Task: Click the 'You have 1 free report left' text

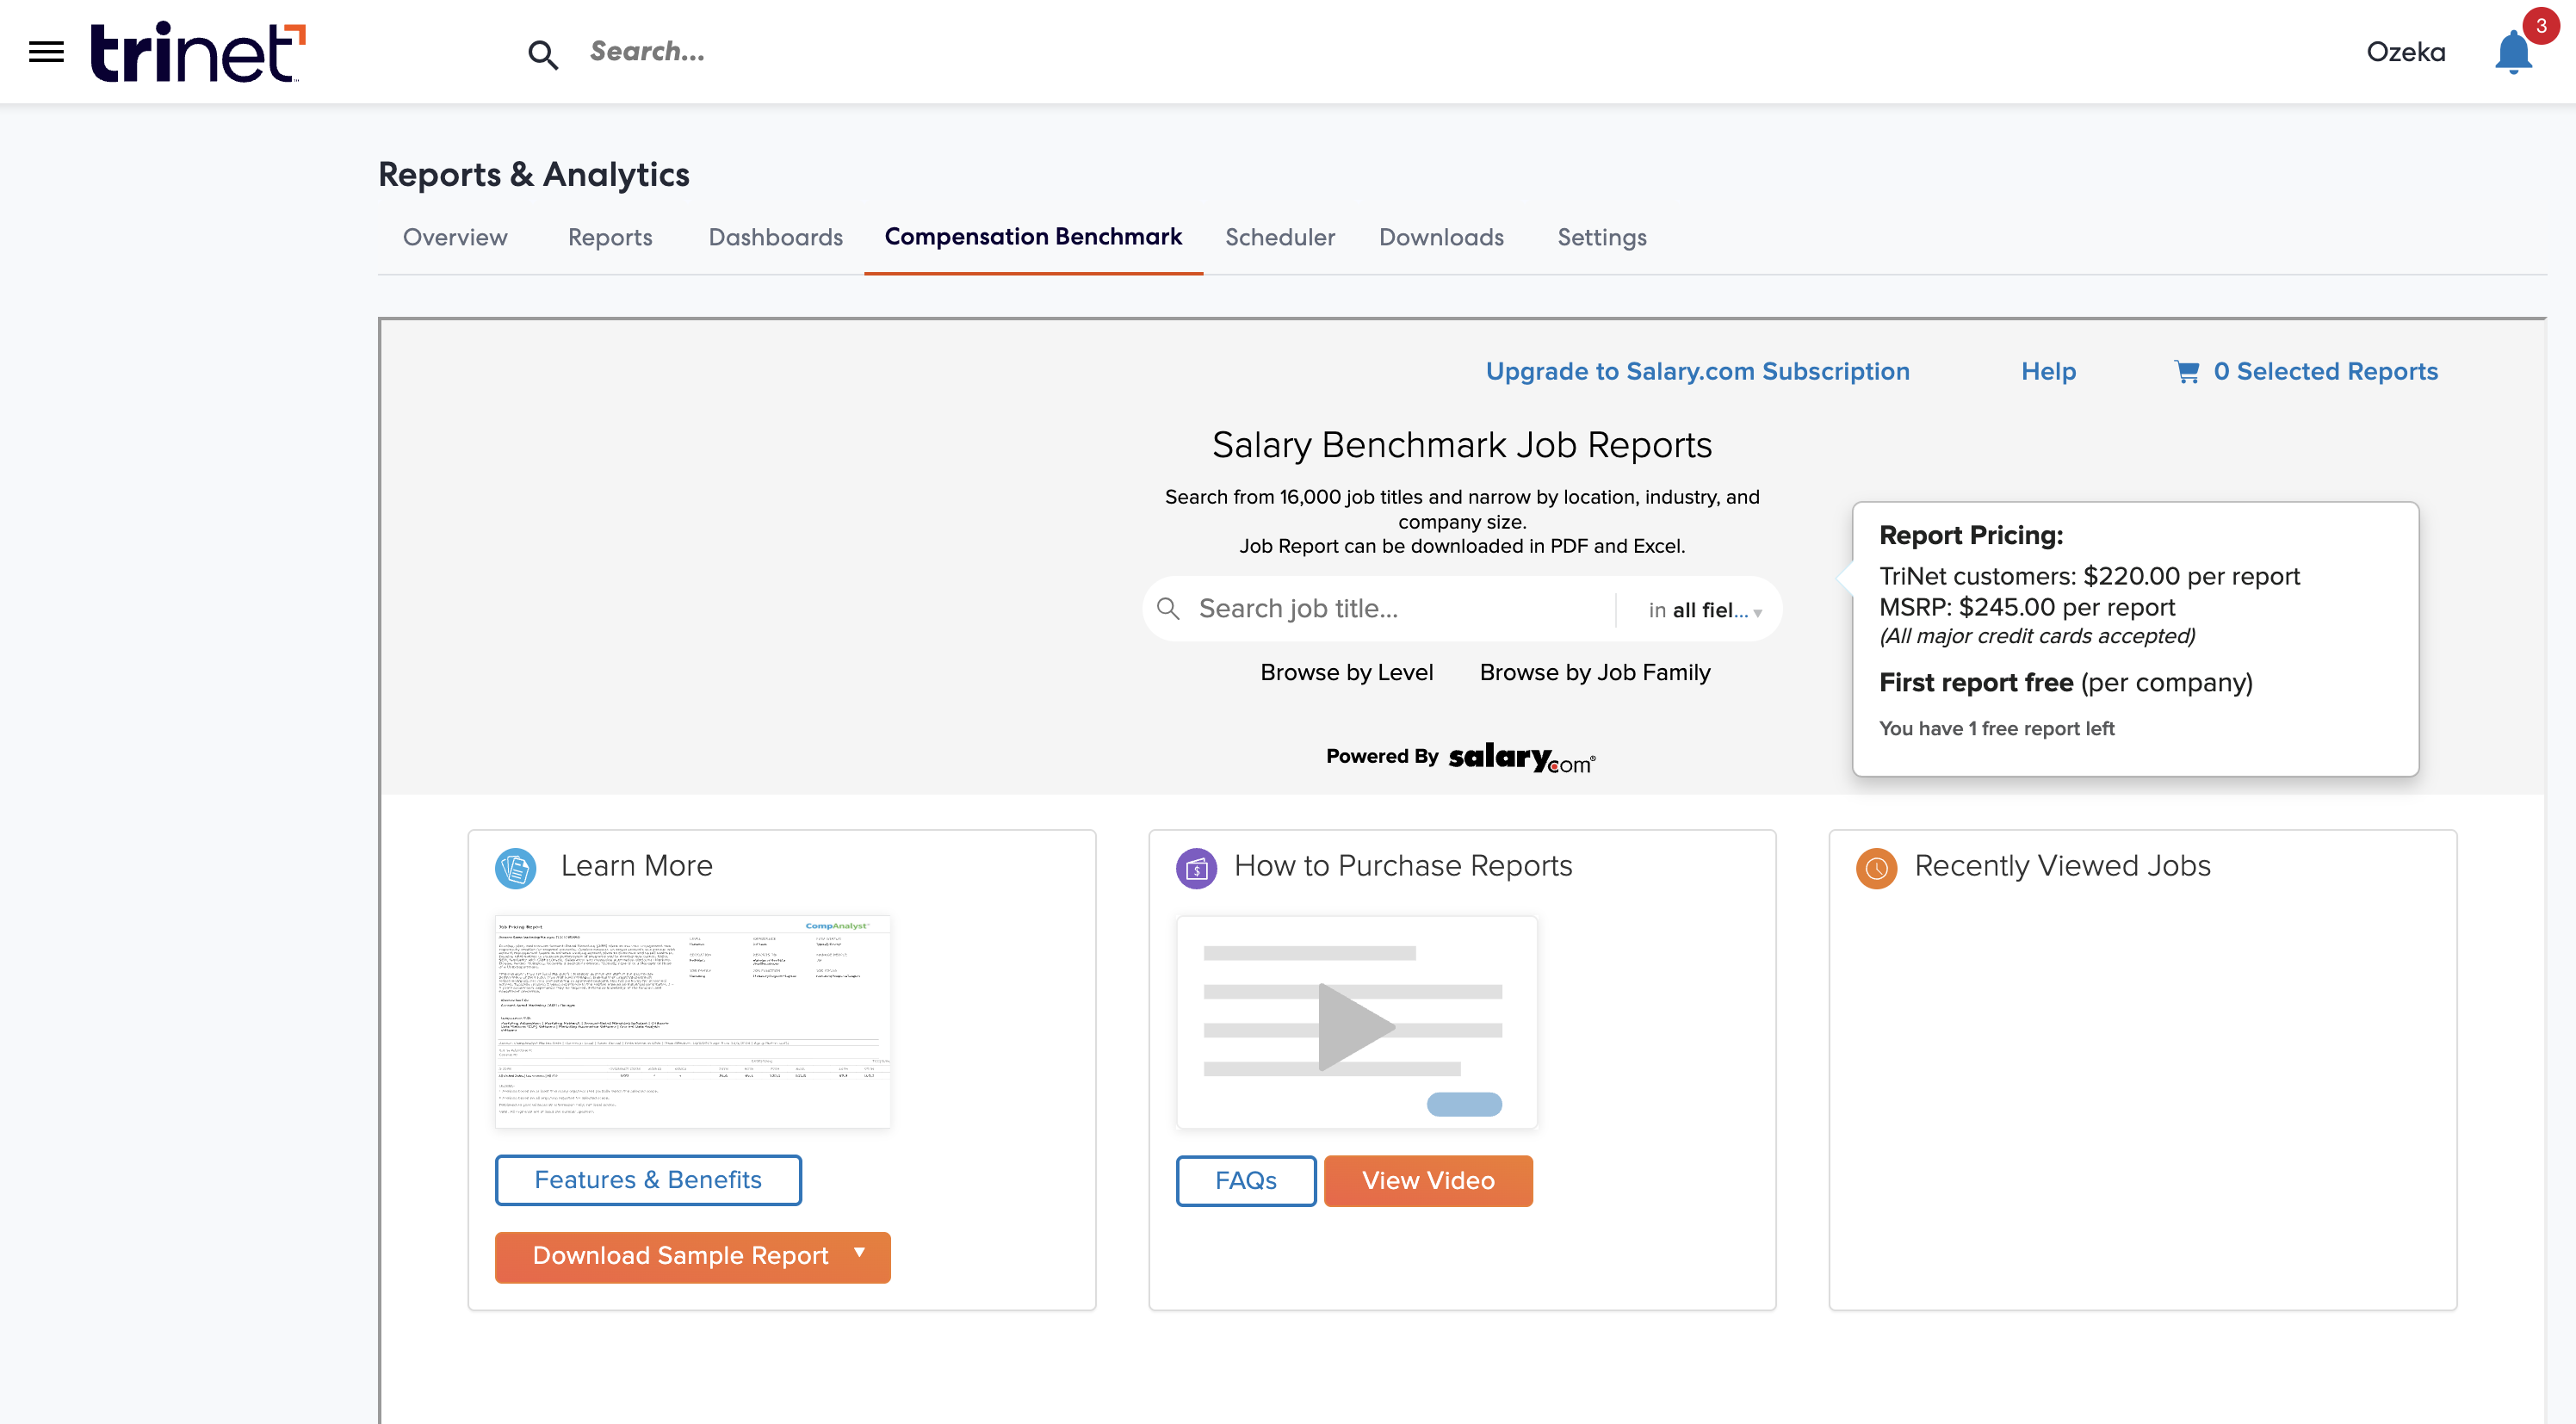Action: (1996, 728)
